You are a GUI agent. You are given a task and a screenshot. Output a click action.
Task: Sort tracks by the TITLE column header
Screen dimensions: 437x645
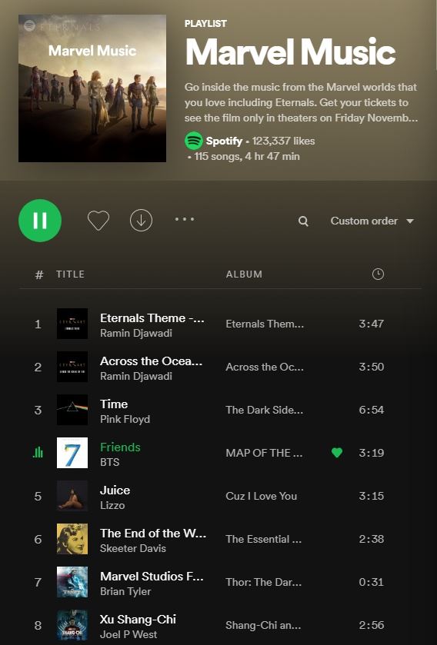pyautogui.click(x=70, y=274)
